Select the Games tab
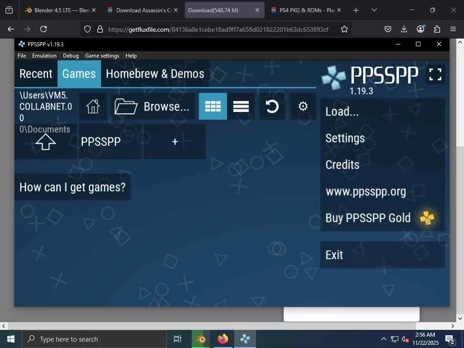The height and width of the screenshot is (348, 464). (x=79, y=74)
